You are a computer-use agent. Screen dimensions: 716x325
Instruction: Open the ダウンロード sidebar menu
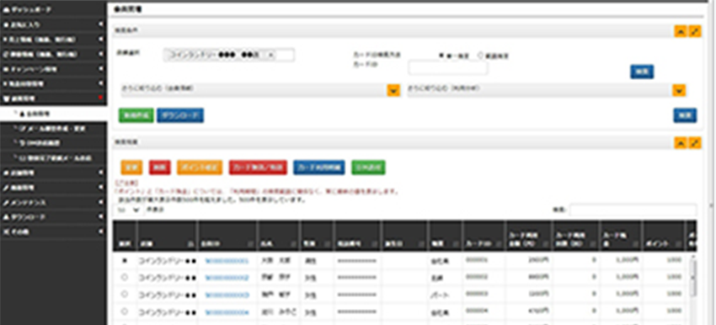(x=53, y=217)
